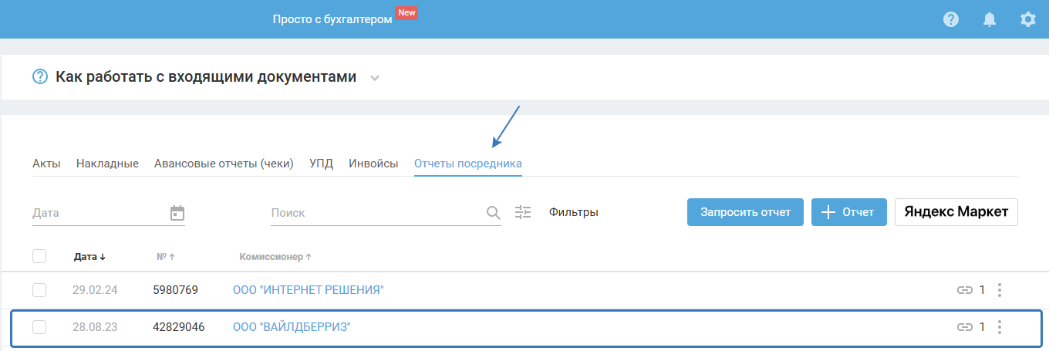The height and width of the screenshot is (351, 1049).
Task: Select the Отчеты посредника tab
Action: click(x=468, y=164)
